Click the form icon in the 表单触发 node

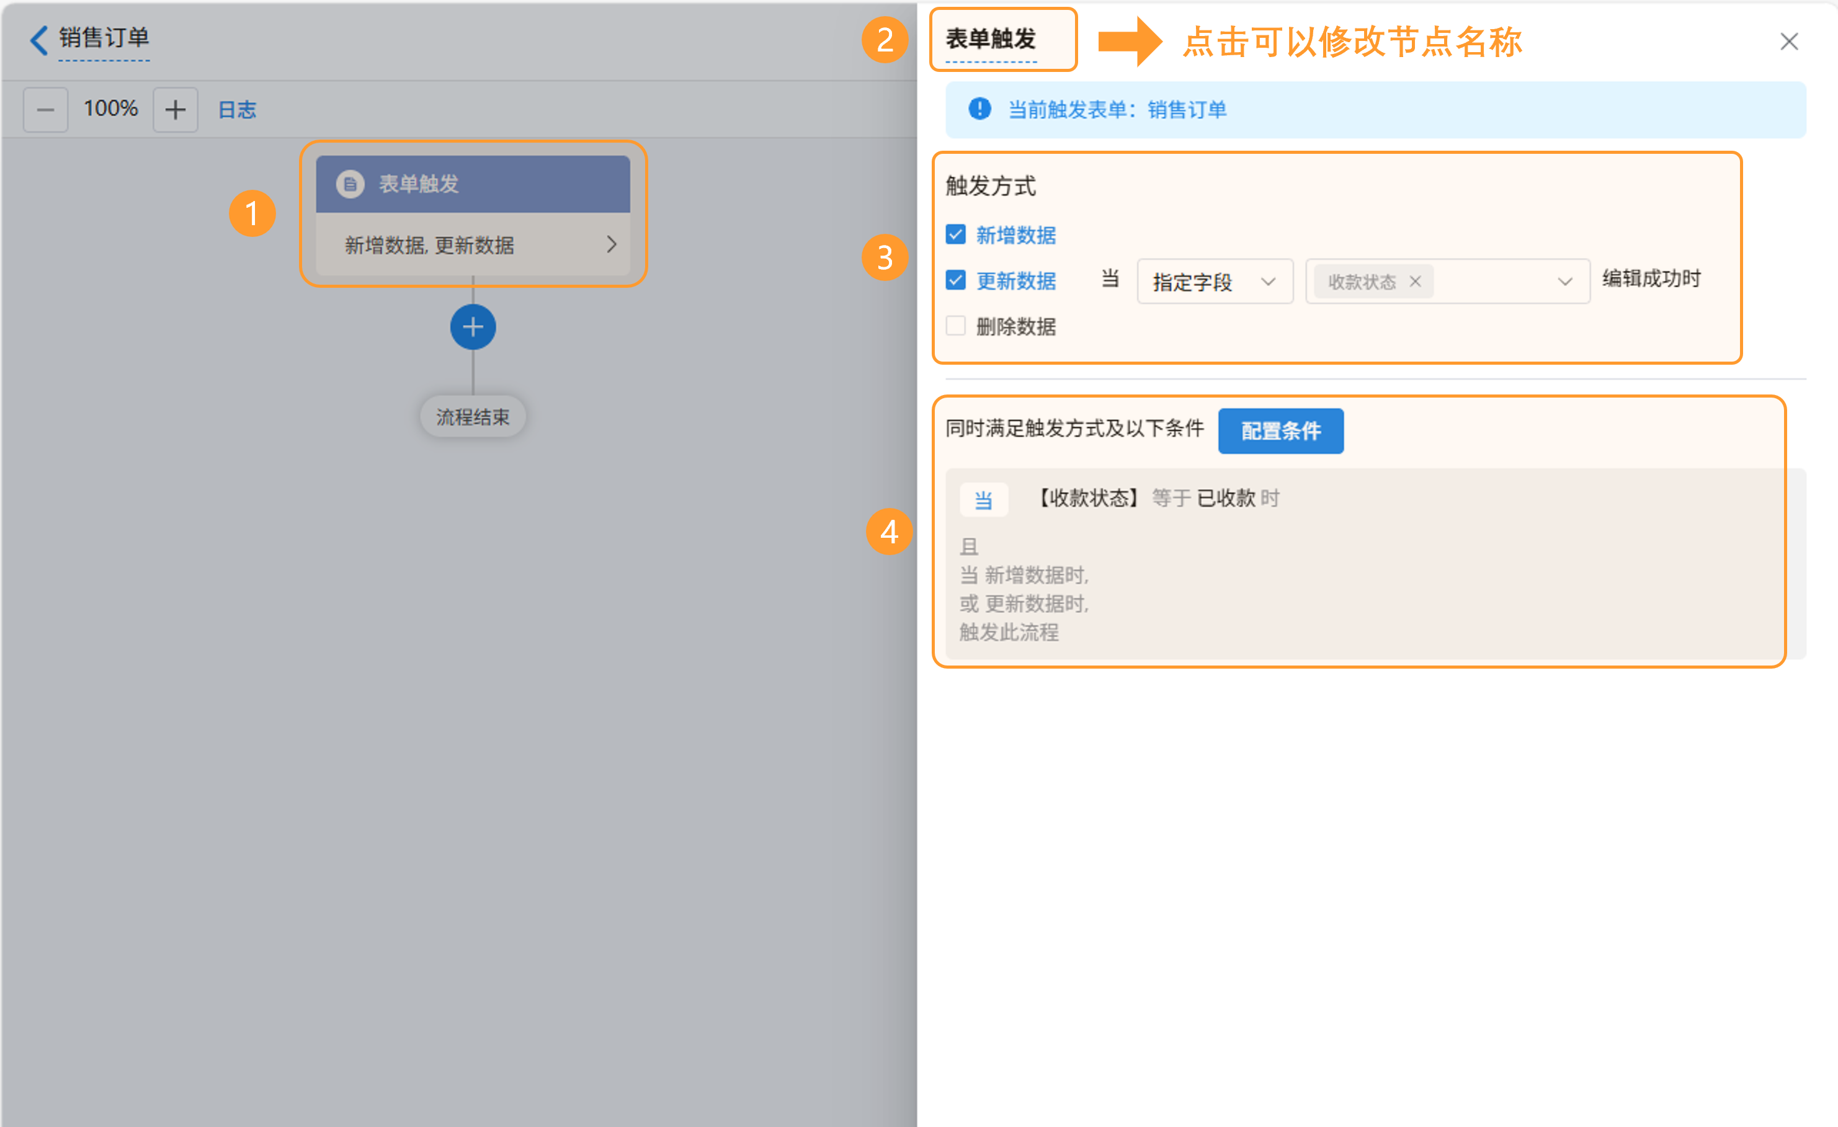350,184
